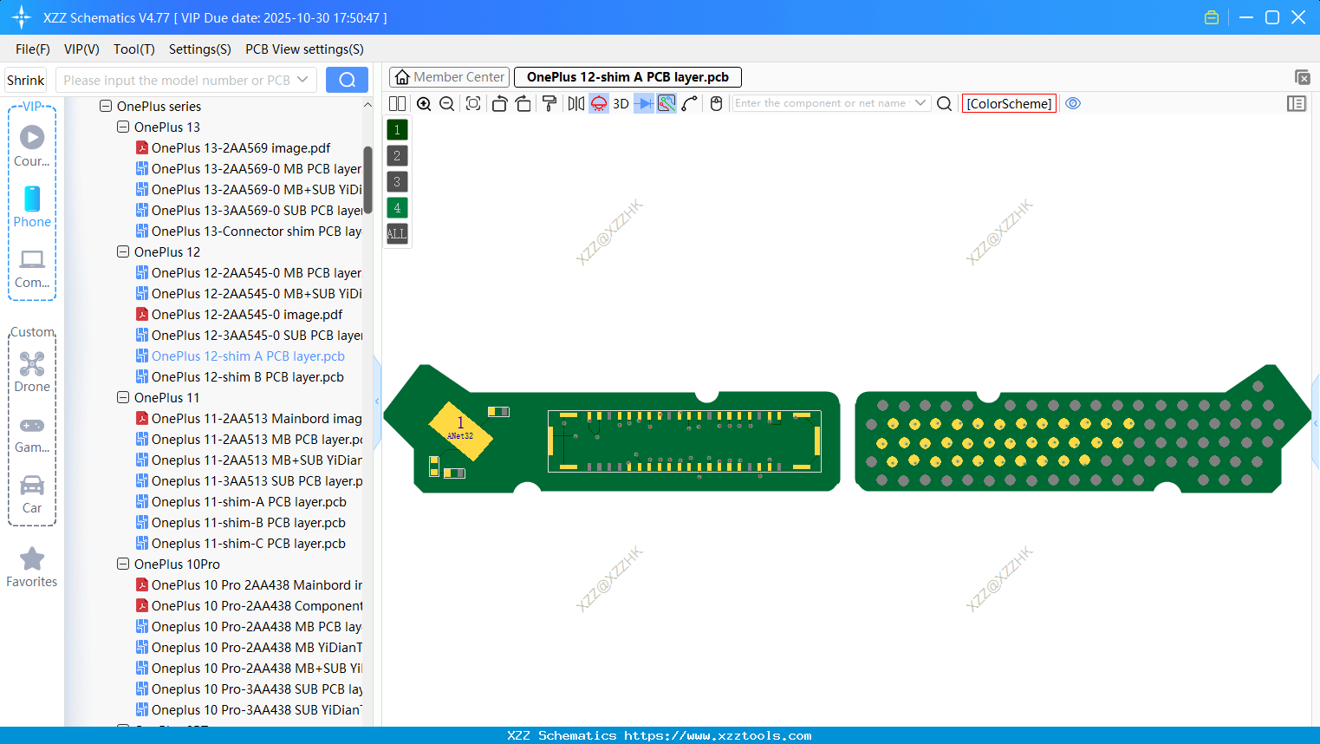Activate the paint roller color tool

click(x=549, y=103)
